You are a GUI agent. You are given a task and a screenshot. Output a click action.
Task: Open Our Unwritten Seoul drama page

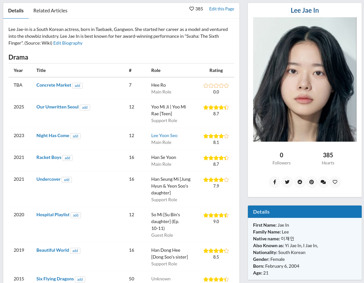pyautogui.click(x=57, y=107)
